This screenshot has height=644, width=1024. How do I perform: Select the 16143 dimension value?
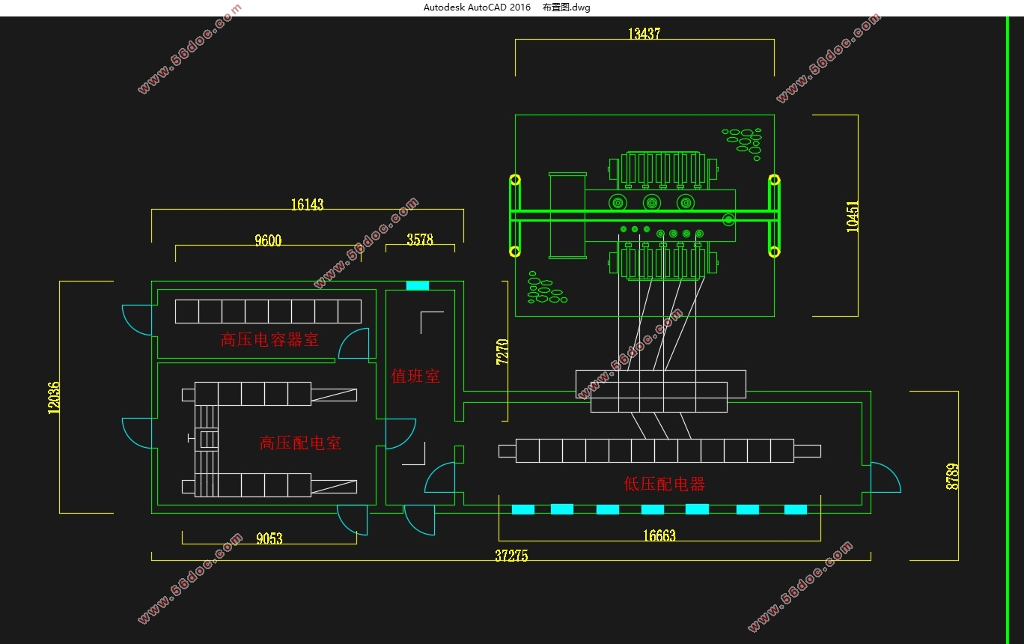(307, 204)
